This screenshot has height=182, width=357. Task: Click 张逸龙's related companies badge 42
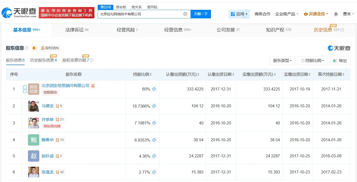pos(60,172)
